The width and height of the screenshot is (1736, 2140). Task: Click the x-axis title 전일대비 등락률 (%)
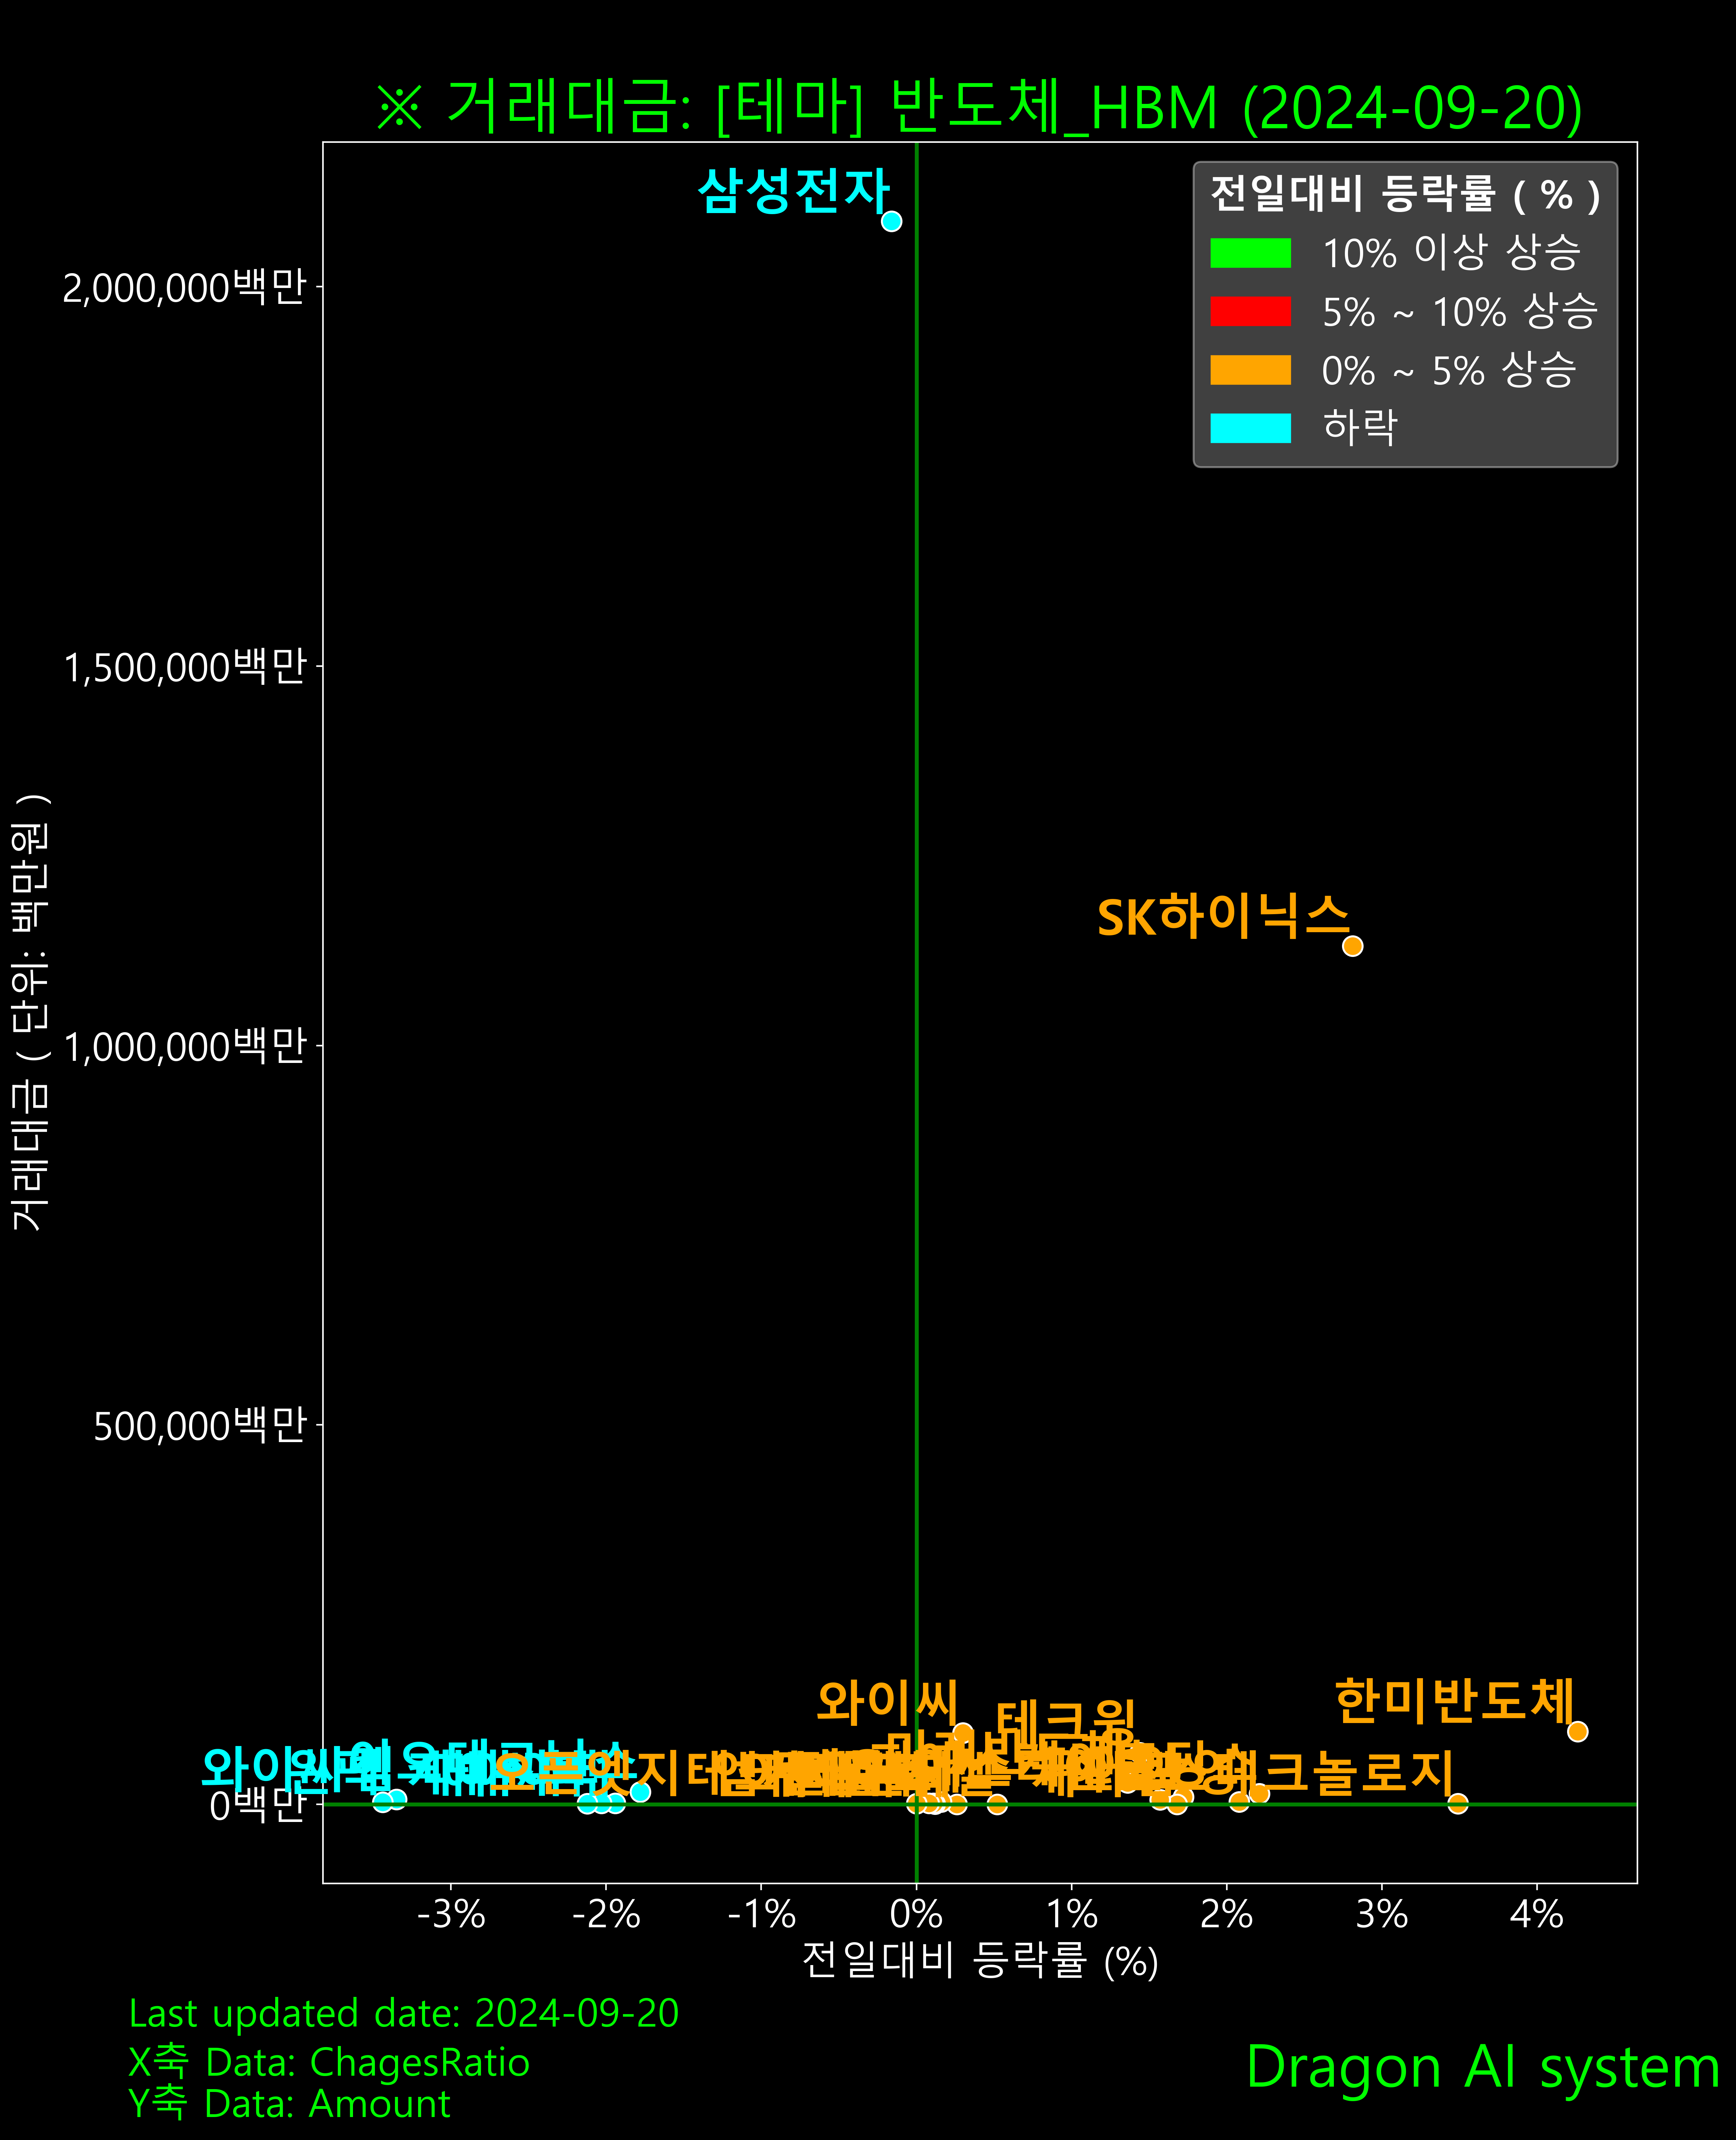[980, 1961]
